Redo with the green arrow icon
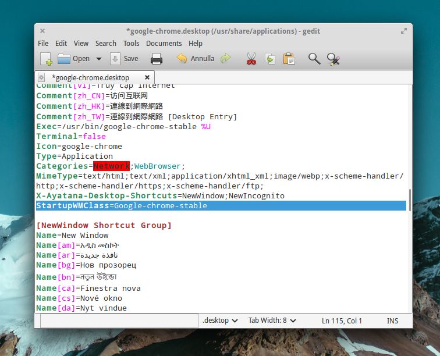The image size is (440, 356). (225, 58)
